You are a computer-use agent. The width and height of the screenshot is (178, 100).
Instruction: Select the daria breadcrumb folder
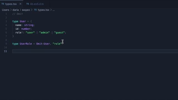[x=16, y=10]
